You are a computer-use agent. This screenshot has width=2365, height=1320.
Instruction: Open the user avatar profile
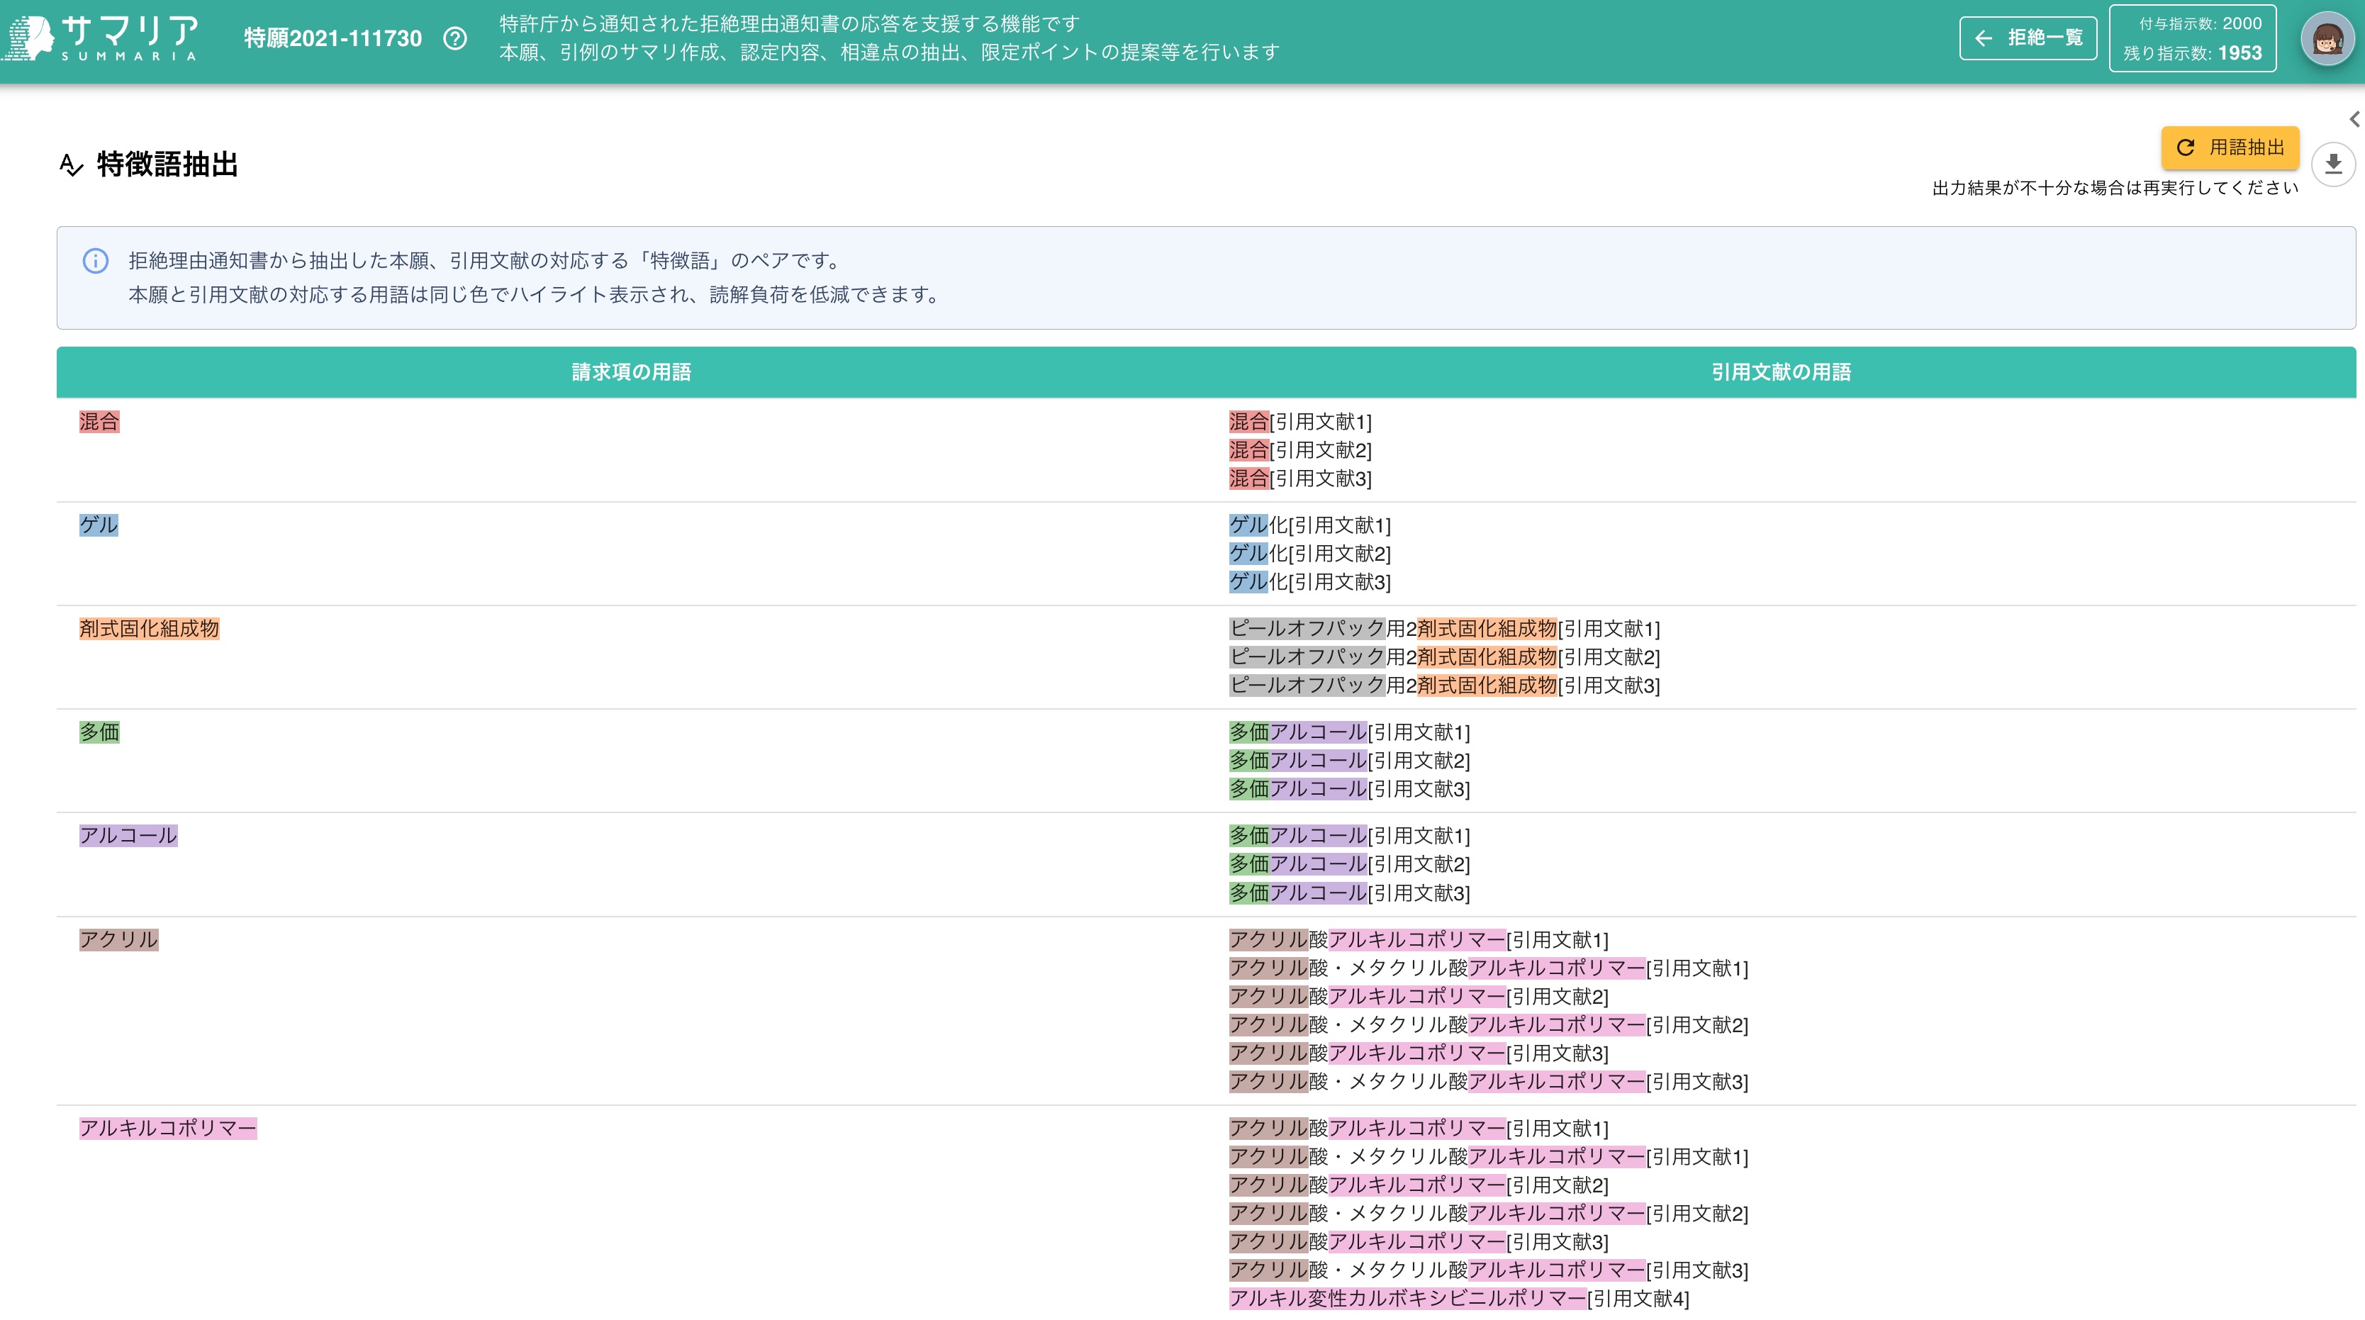(2327, 38)
